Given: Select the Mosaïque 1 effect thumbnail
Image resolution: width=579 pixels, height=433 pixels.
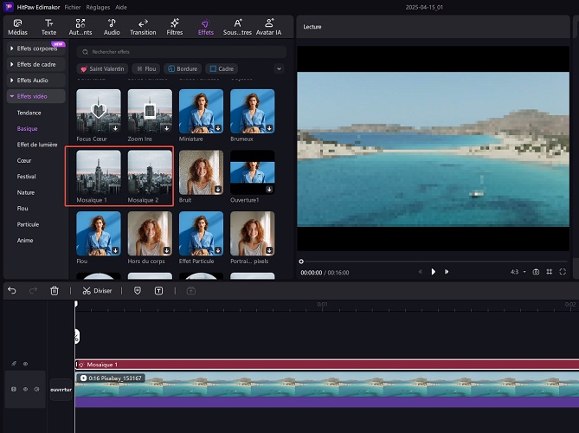Looking at the screenshot, I should [99, 172].
